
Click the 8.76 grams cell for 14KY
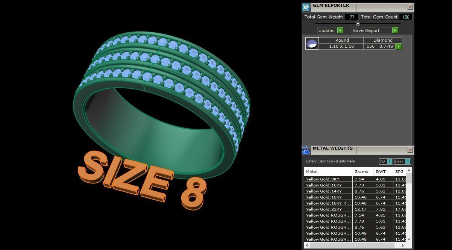363,191
